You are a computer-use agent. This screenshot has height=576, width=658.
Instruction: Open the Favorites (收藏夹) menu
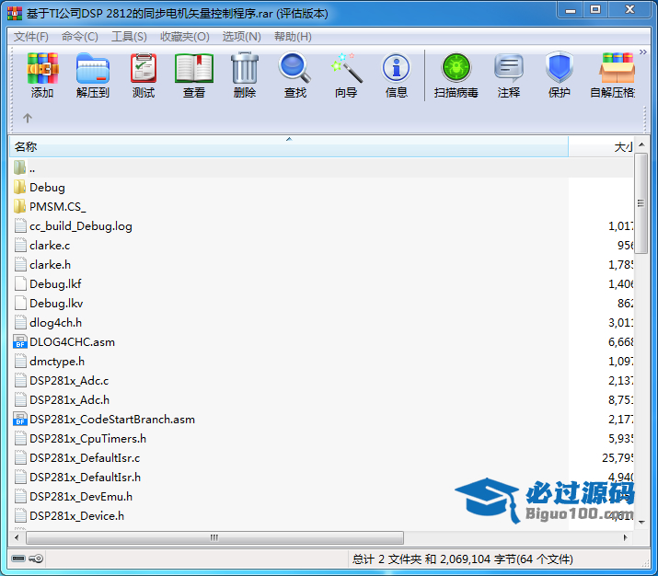185,37
